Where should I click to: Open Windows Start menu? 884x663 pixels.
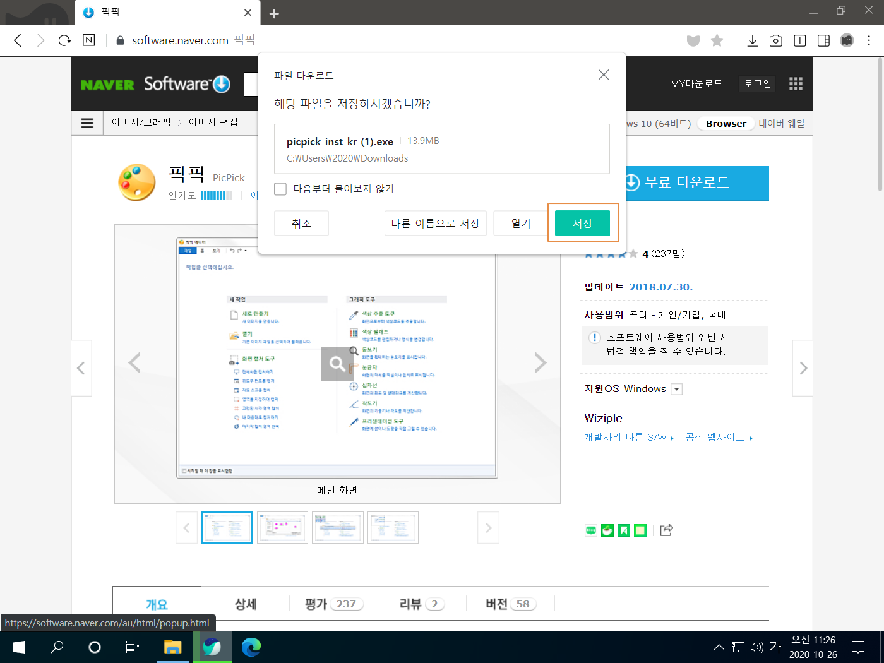[19, 647]
